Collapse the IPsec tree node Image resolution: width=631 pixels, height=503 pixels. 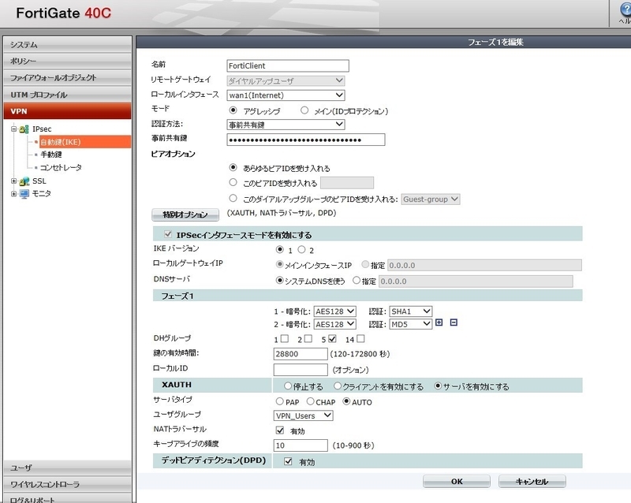(x=13, y=129)
